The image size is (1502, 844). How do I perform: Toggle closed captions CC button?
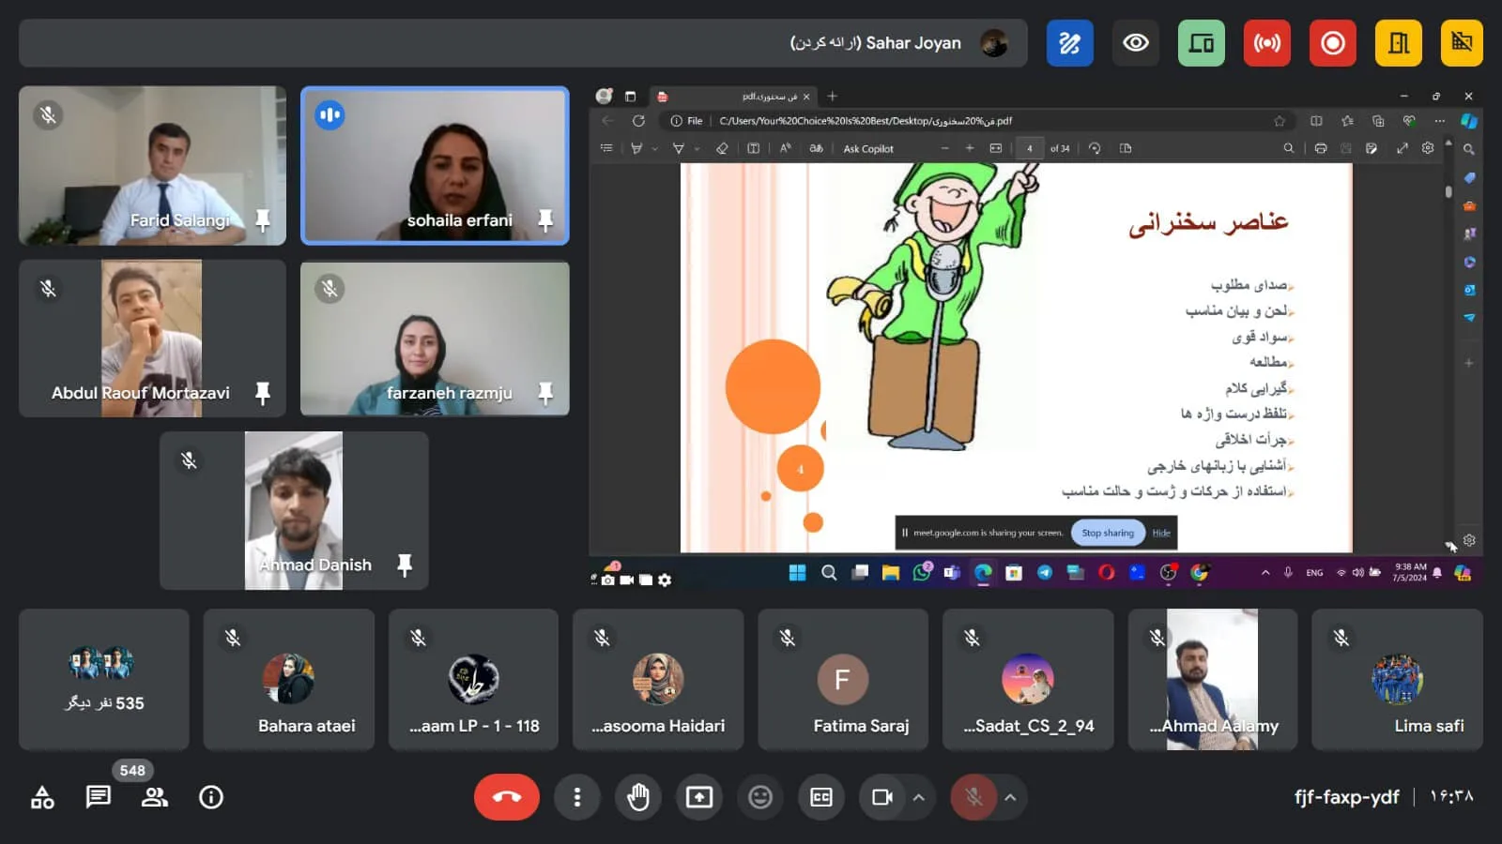pos(821,797)
